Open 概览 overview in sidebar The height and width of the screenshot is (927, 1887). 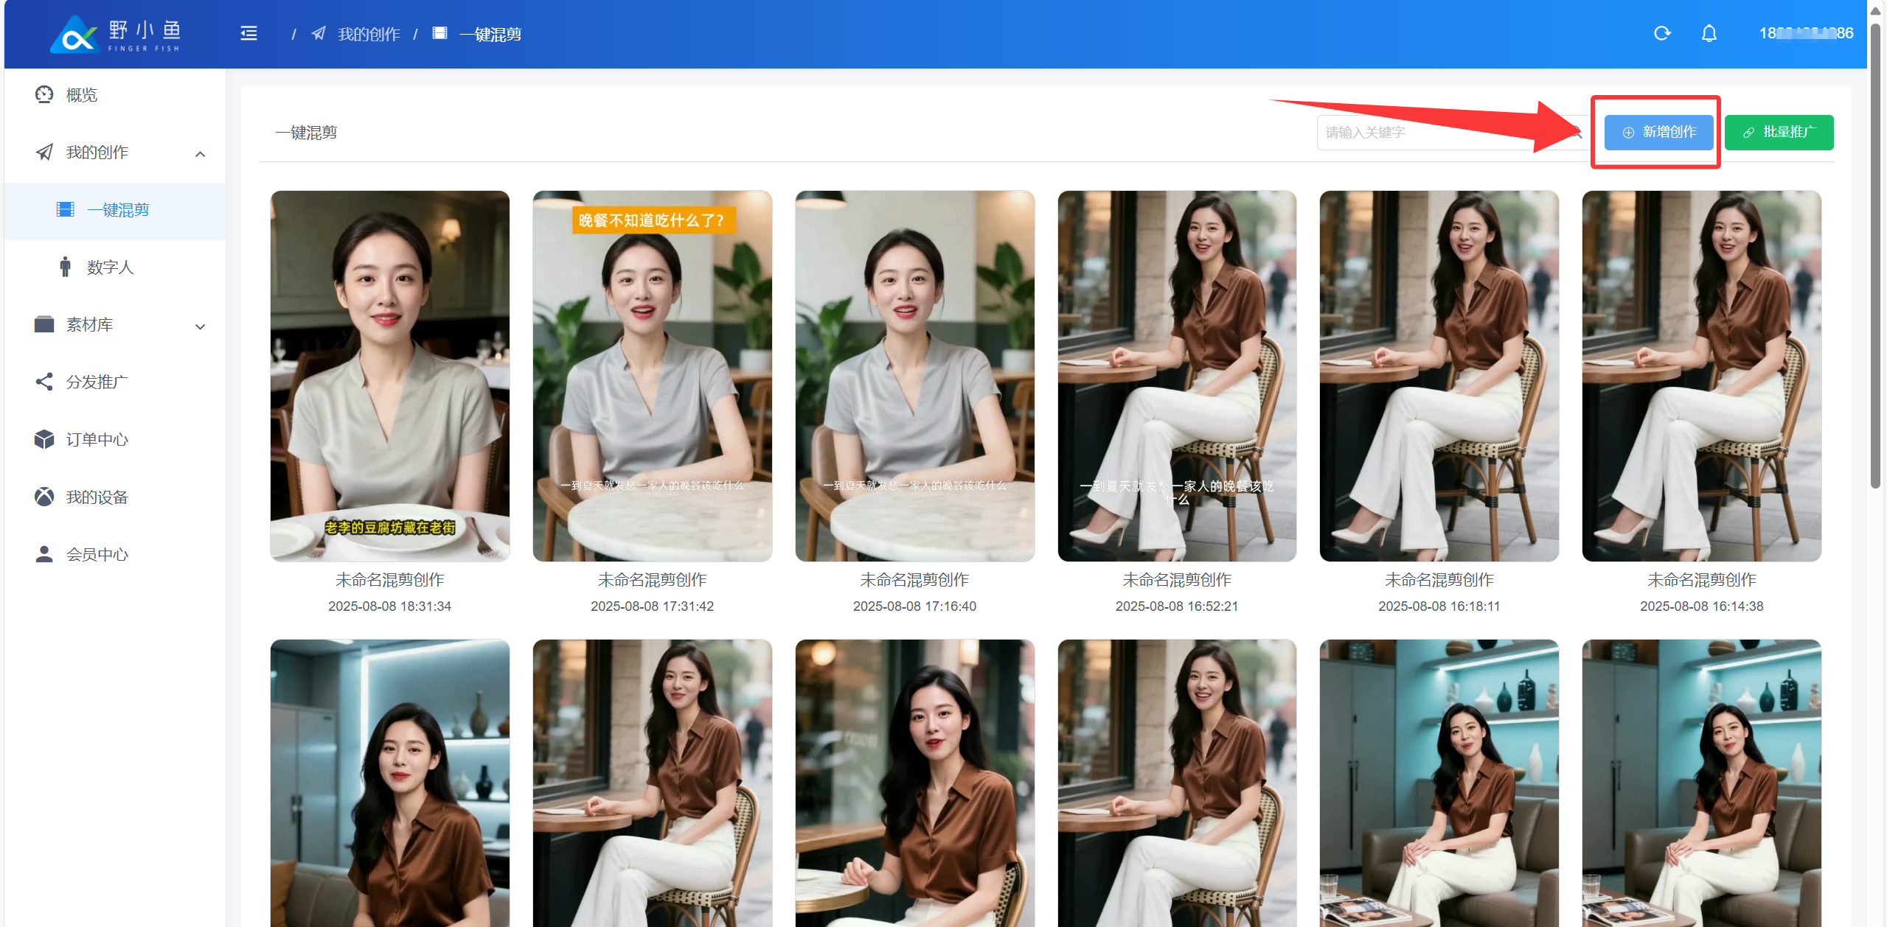[81, 95]
